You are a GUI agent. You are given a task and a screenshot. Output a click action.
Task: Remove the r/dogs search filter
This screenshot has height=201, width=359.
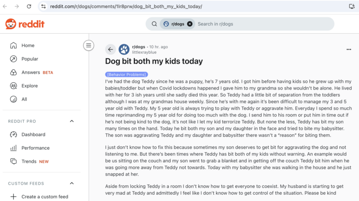(x=190, y=24)
